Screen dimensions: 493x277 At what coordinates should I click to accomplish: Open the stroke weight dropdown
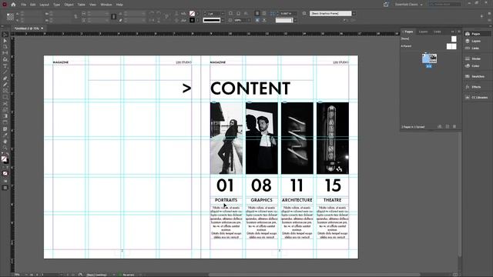pyautogui.click(x=223, y=14)
